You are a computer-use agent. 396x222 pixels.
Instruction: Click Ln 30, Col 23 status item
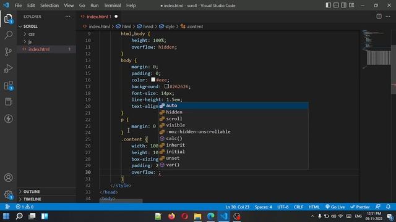click(x=237, y=207)
